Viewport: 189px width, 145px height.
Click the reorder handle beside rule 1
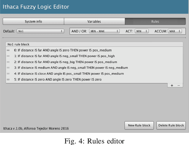tap(8, 56)
